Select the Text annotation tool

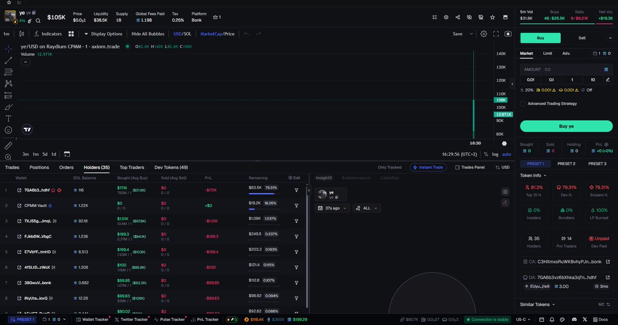[x=8, y=118]
